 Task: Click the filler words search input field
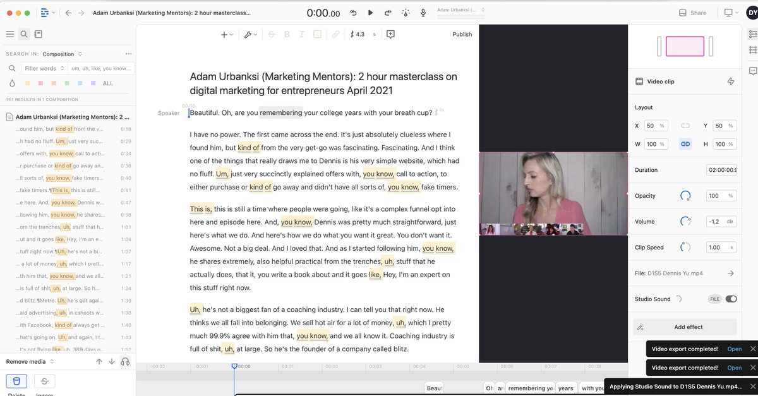coord(101,68)
